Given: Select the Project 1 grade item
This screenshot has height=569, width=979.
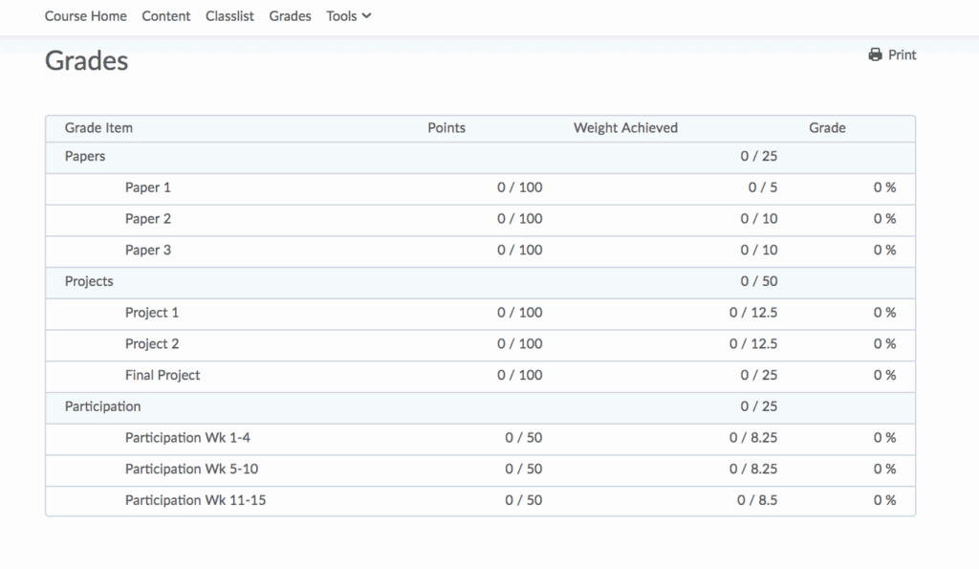Looking at the screenshot, I should click(x=152, y=313).
